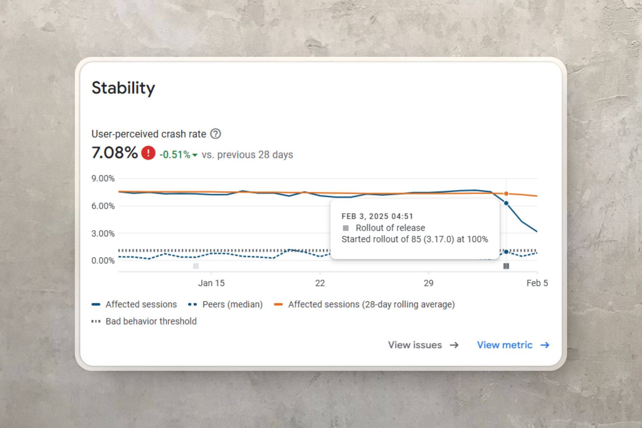Viewport: 642px width, 428px height.
Task: Toggle the Peers (median) legend entry
Action: (232, 304)
